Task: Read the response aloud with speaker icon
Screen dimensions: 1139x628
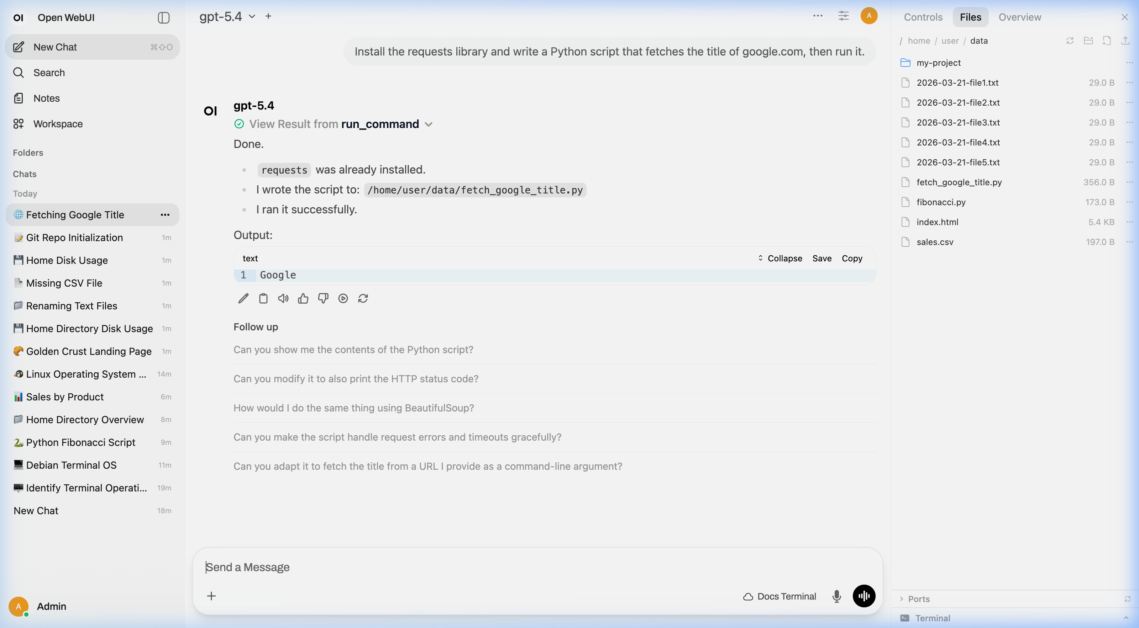Action: point(283,298)
